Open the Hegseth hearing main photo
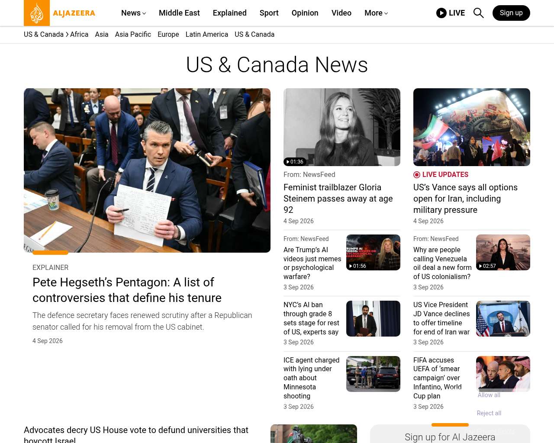The height and width of the screenshot is (443, 554). 147,170
